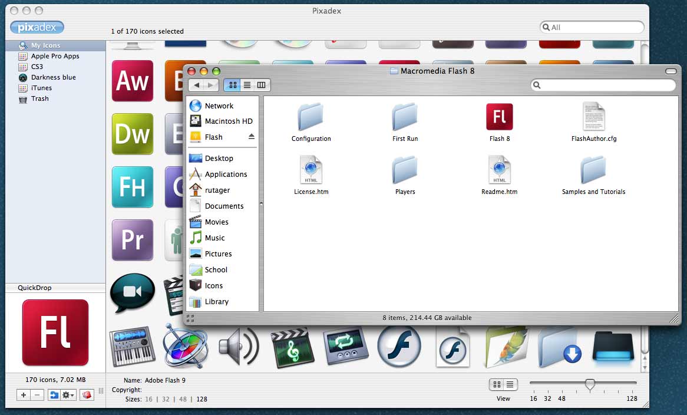Click the Fl icon in QuickDrop well
Screen dimensions: 687x415
55,332
